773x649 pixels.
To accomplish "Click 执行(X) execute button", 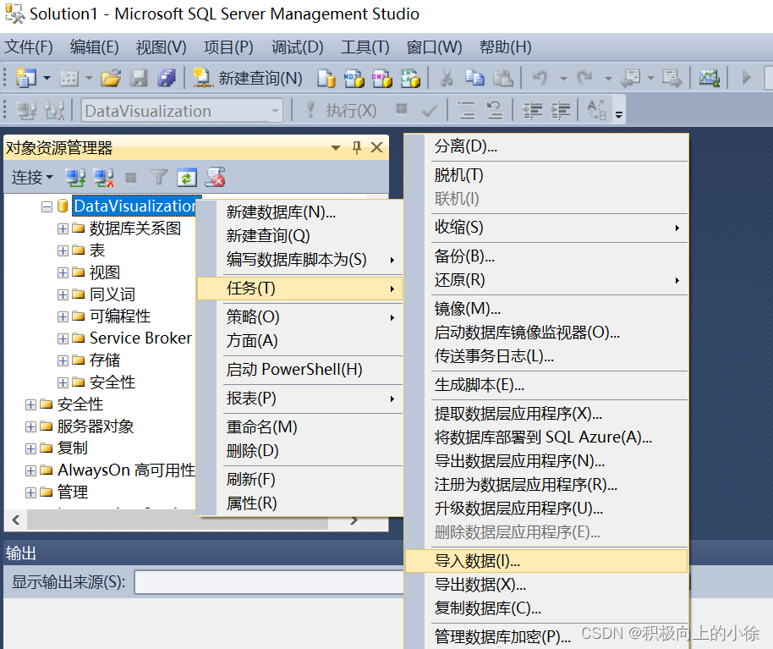I will coord(341,111).
